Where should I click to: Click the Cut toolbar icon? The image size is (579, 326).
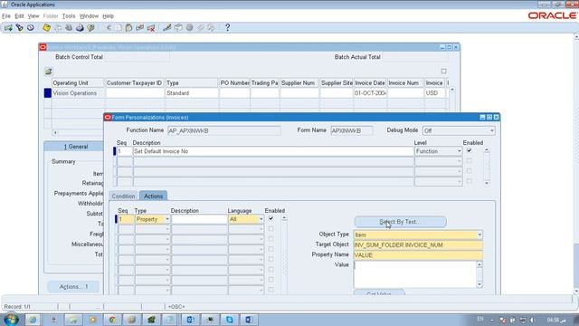109,28
